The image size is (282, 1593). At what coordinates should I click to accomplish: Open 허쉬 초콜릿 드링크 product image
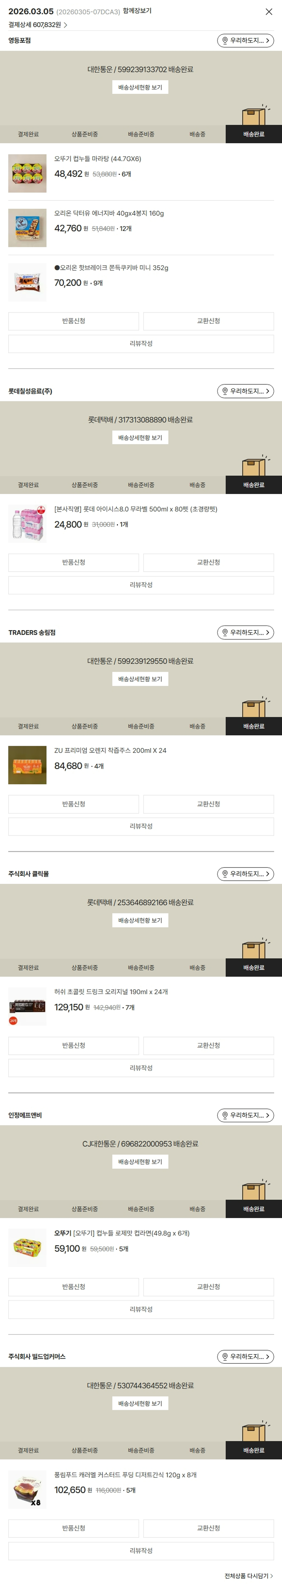point(27,1006)
